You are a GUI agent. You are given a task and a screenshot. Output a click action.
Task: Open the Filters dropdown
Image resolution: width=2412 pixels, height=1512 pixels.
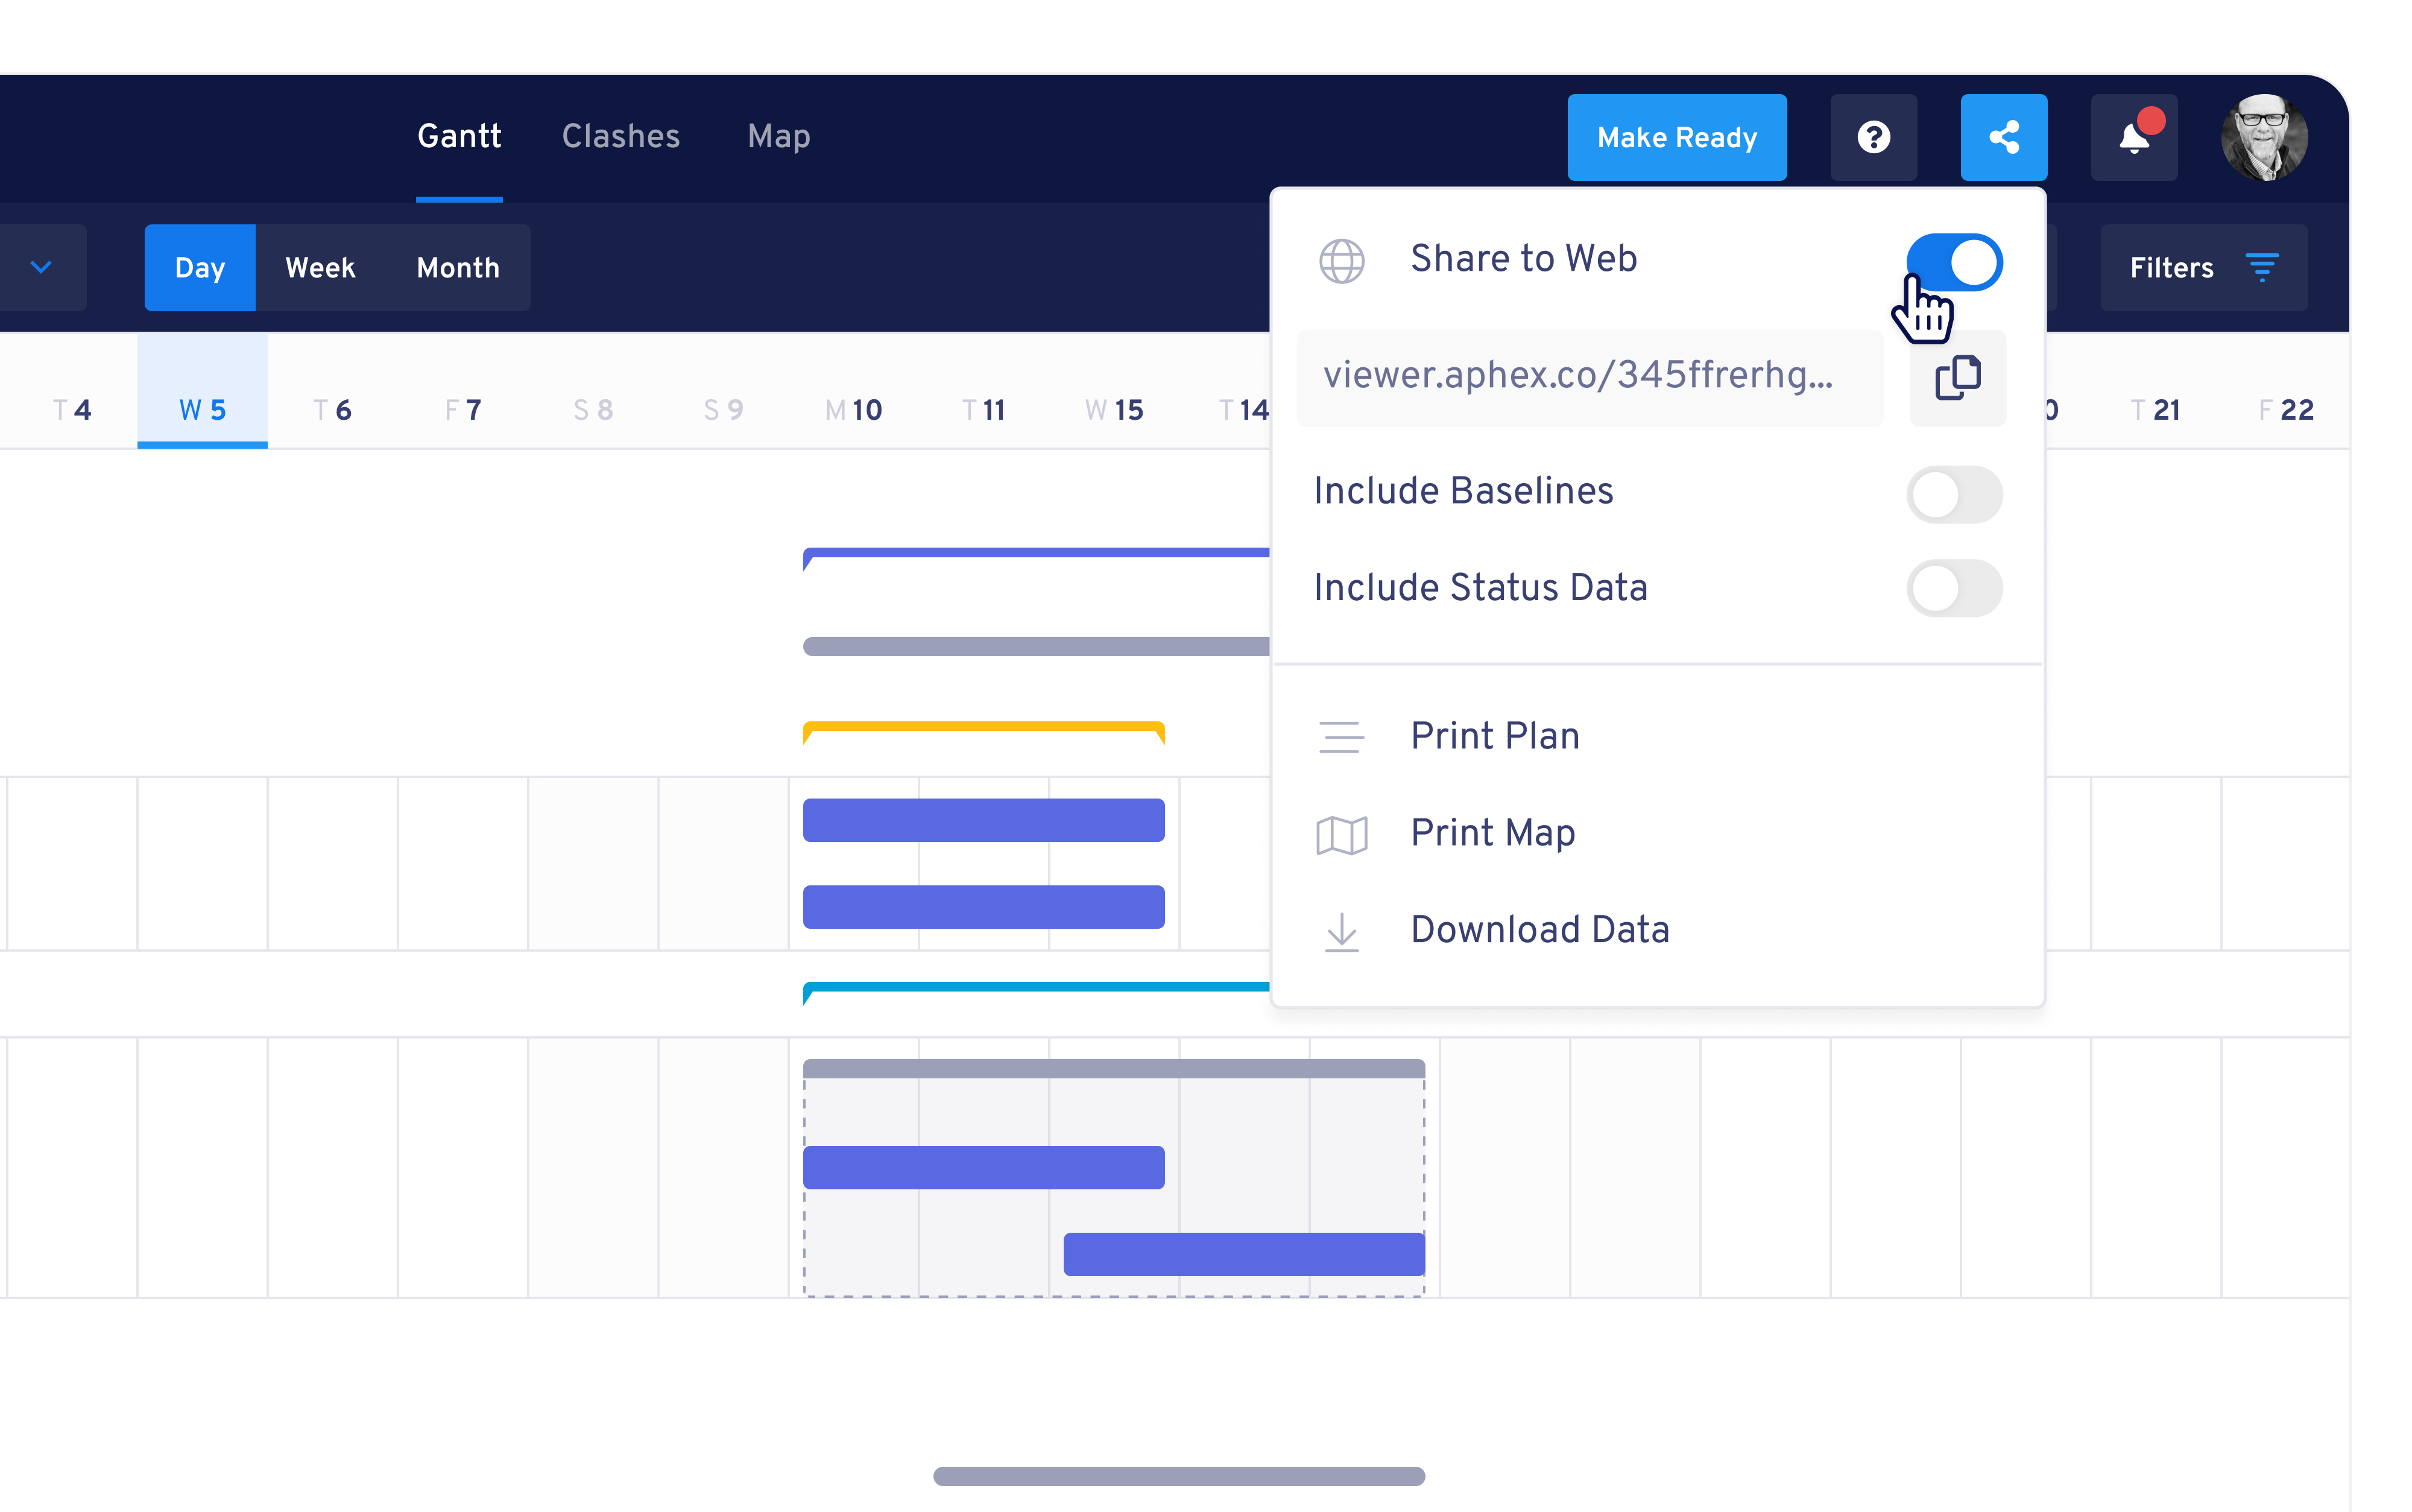2203,267
